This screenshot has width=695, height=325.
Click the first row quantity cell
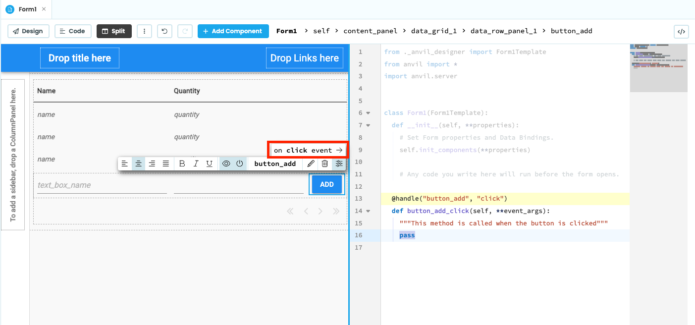[x=187, y=114]
